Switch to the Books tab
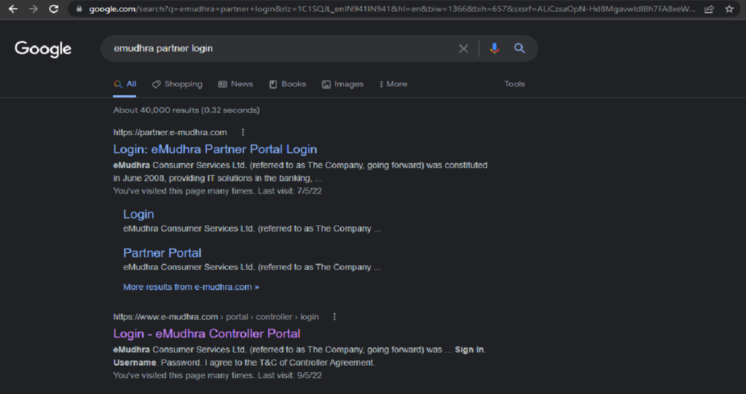This screenshot has width=746, height=394. pos(287,84)
